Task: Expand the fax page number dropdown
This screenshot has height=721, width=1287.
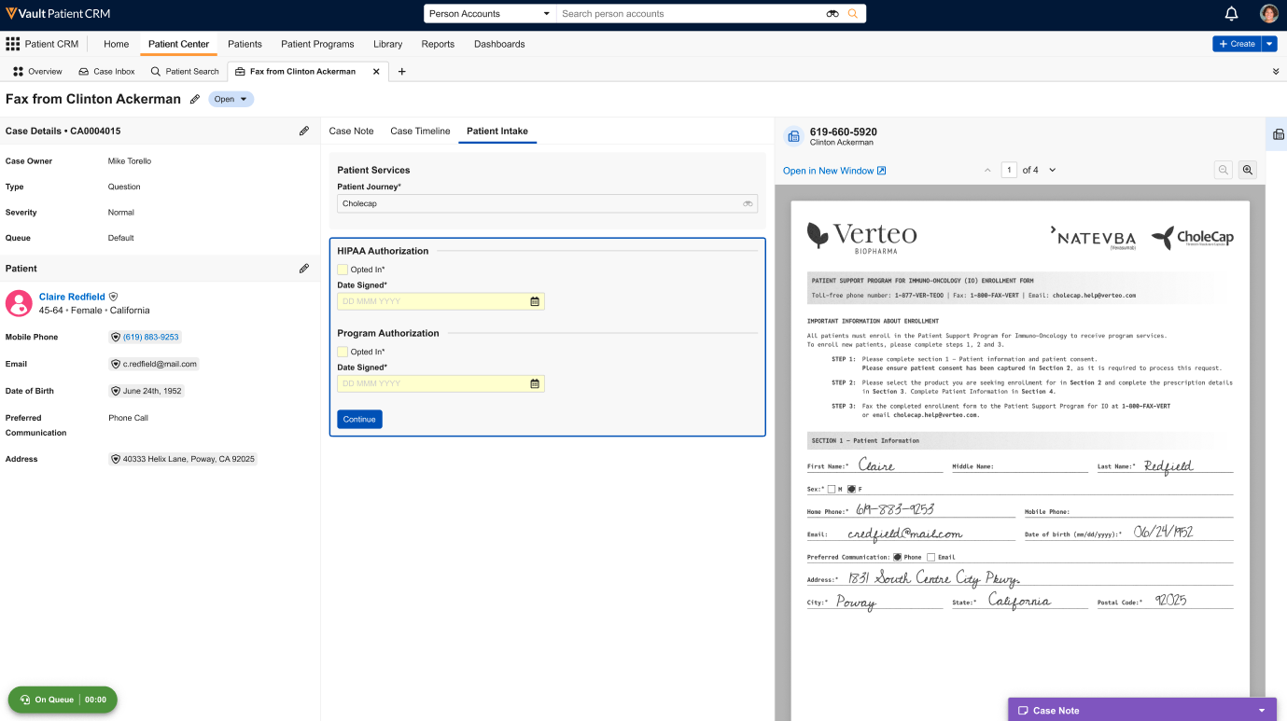Action: tap(1053, 170)
